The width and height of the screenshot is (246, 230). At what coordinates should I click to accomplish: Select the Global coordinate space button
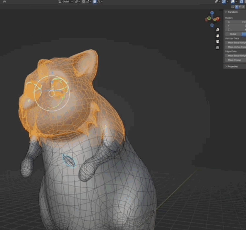coord(233,34)
